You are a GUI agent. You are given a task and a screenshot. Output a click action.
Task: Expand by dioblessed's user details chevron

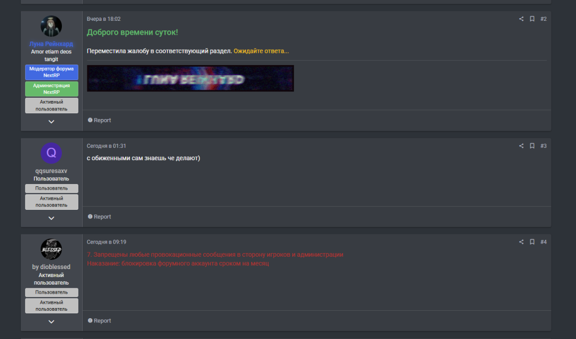click(51, 322)
